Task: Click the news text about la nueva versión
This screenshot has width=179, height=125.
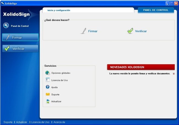Action: [140, 74]
